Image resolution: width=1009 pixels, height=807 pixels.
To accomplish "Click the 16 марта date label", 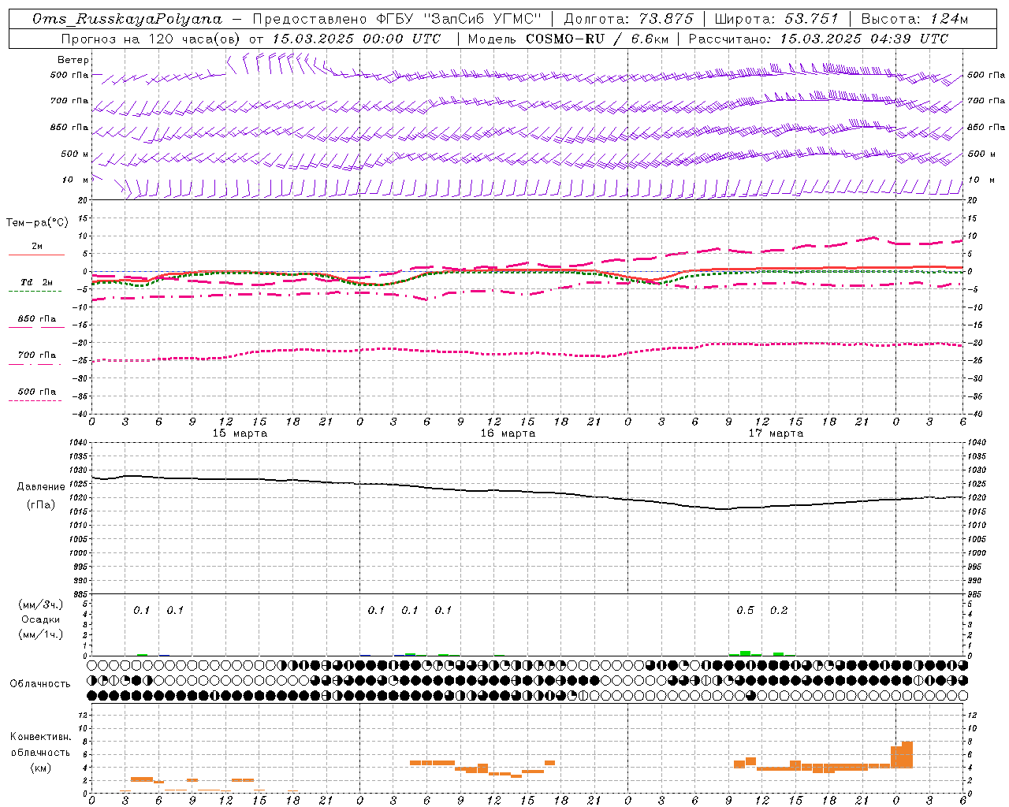I will (x=508, y=433).
